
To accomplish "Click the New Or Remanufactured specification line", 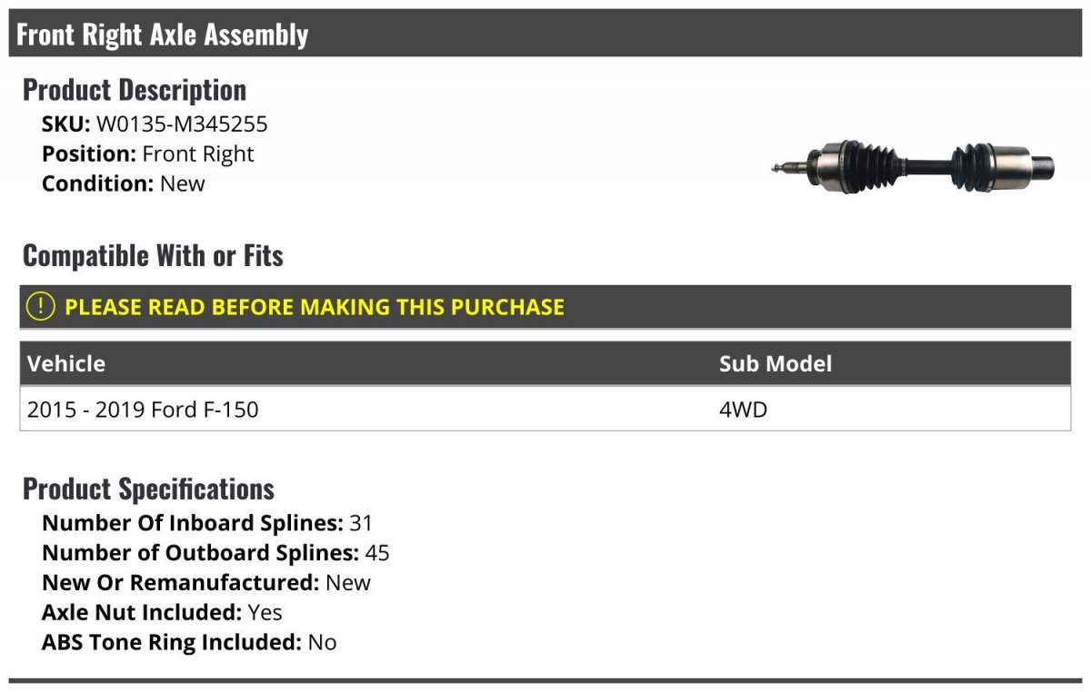I will (206, 583).
